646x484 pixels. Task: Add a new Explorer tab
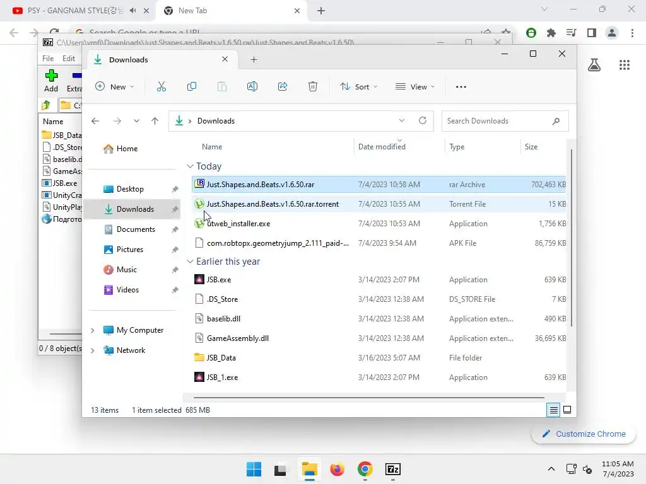click(x=254, y=60)
